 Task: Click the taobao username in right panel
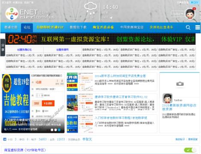(x=178, y=100)
